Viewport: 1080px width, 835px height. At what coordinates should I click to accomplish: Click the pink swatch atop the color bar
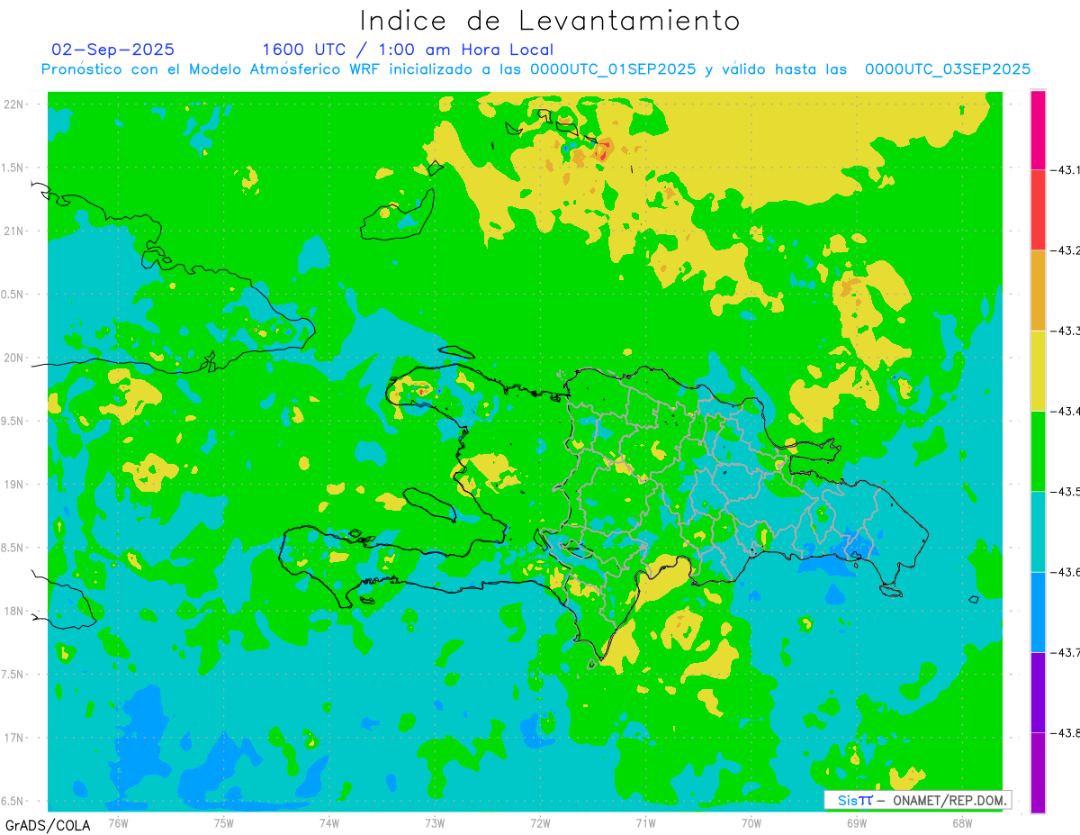[x=1038, y=130]
